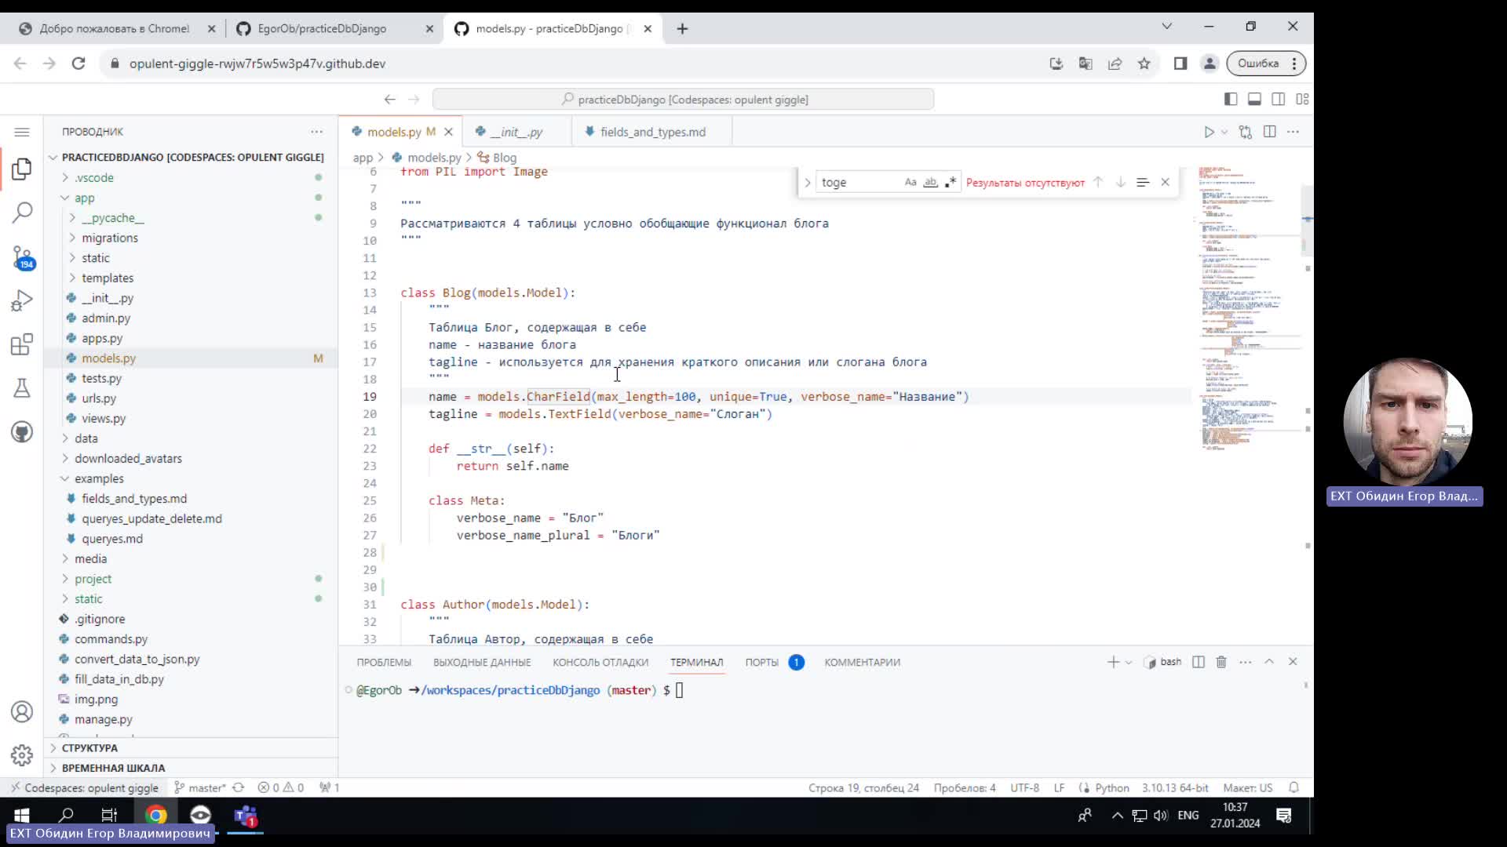Open the ВЫХОДНЫЕ ДАННЫЕ panel tab

482,662
